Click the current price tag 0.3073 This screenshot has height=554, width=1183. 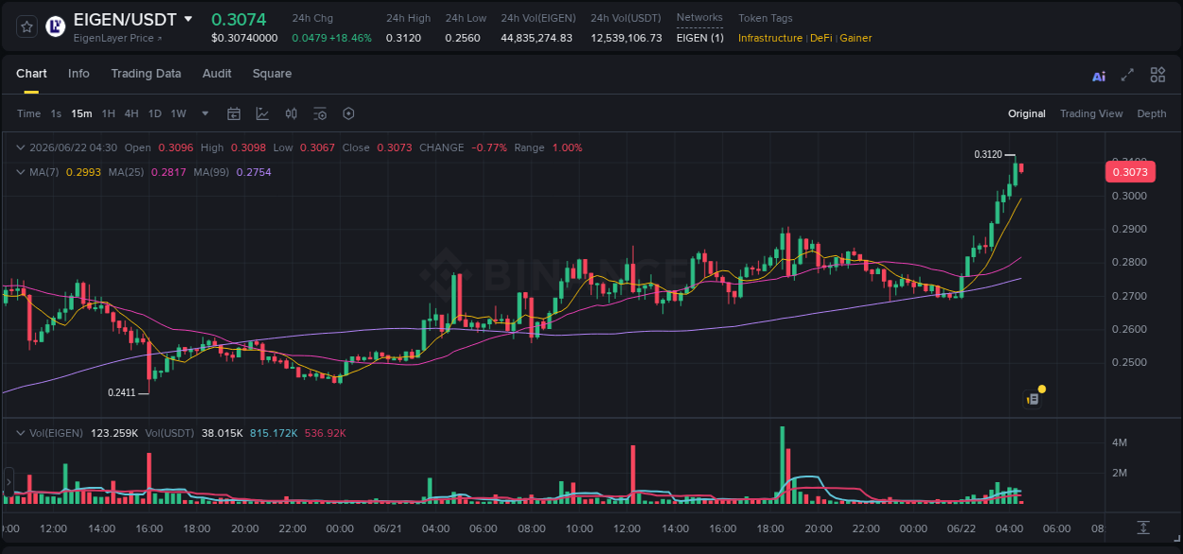1130,172
